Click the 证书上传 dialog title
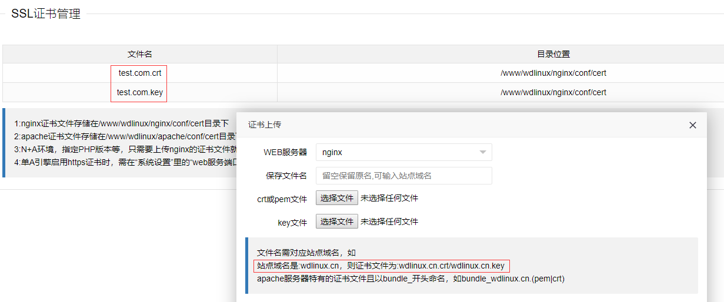This screenshot has height=302, width=724. 265,125
